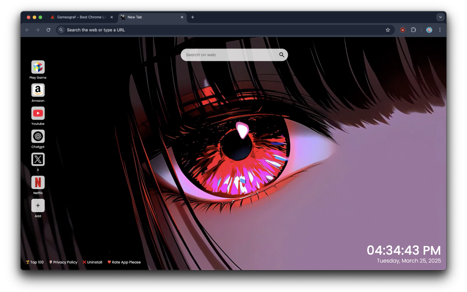Click the browser profile avatar
The height and width of the screenshot is (292, 467).
[429, 30]
